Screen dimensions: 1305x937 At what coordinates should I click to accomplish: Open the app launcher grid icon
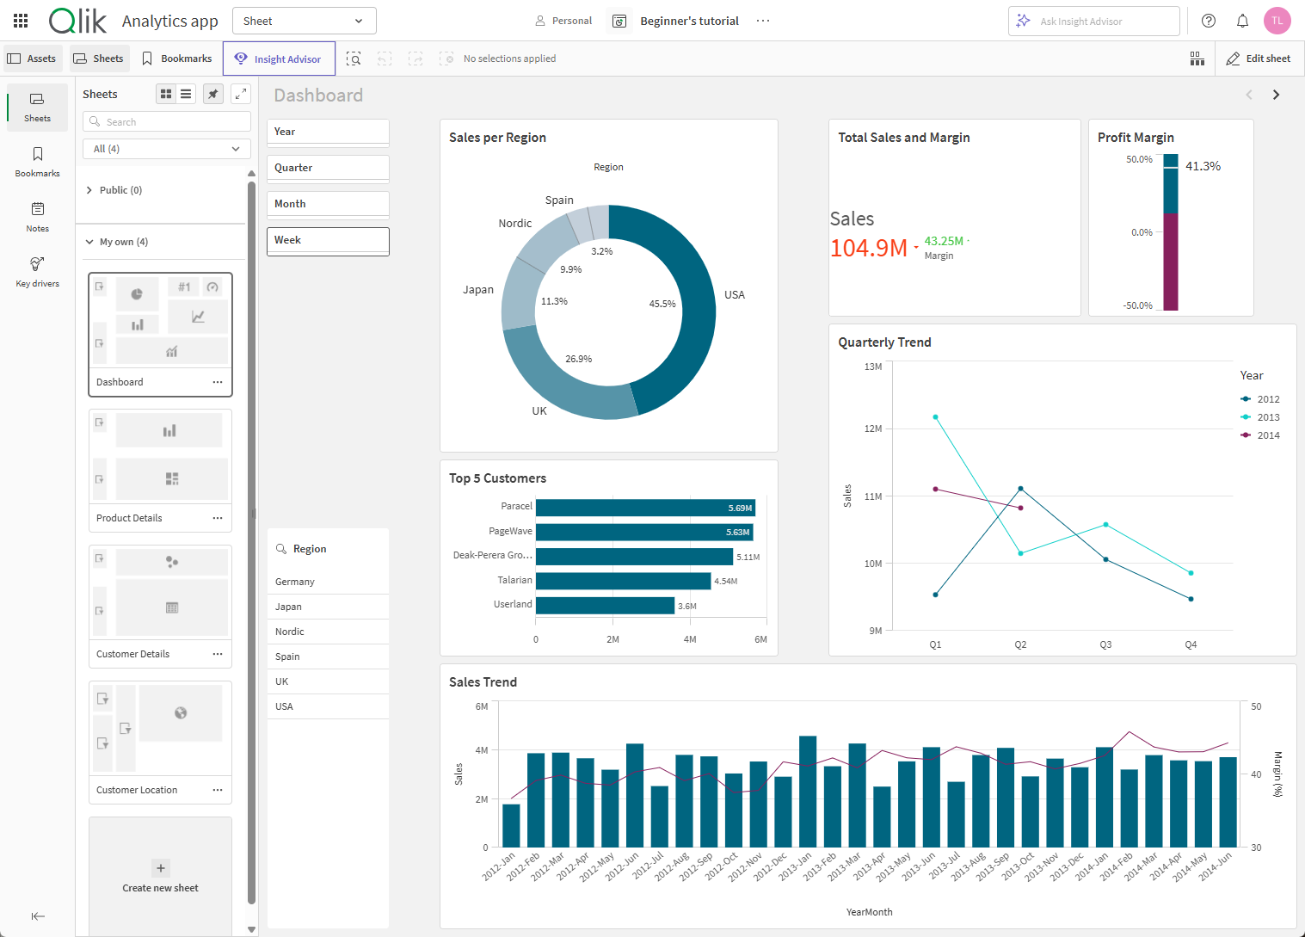tap(20, 21)
